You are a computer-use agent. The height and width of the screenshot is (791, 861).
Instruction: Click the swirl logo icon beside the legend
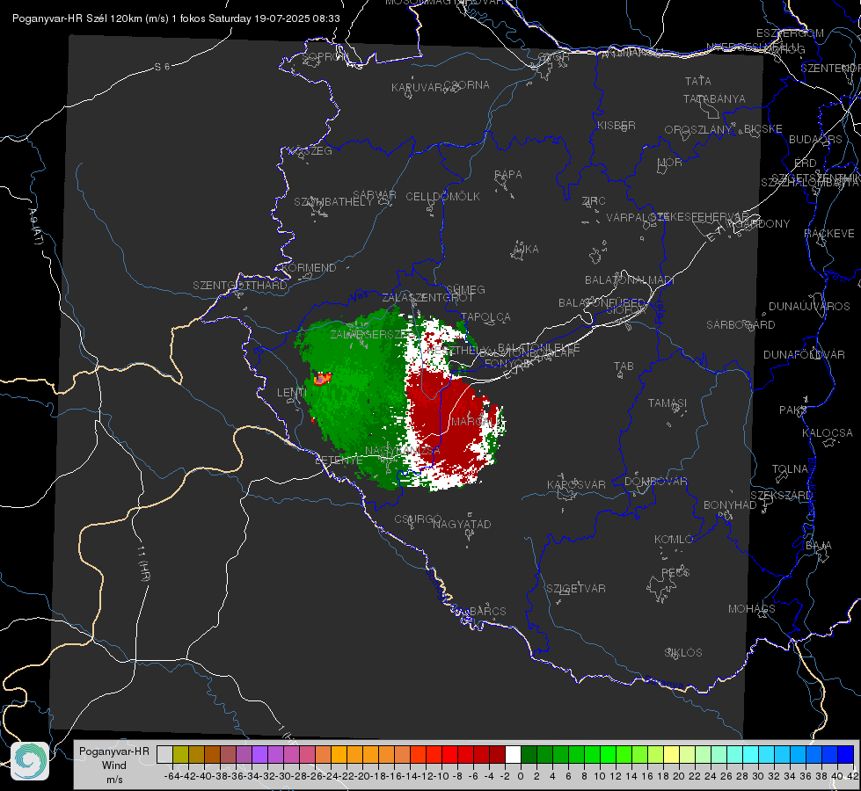(x=30, y=761)
